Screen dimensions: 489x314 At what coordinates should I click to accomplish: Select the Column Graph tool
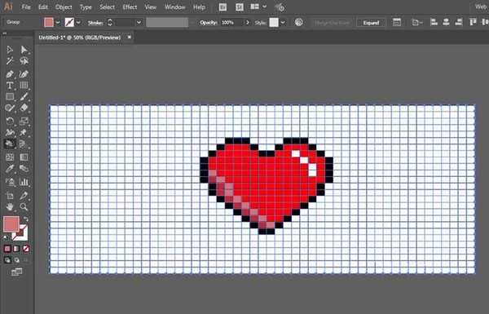point(24,182)
